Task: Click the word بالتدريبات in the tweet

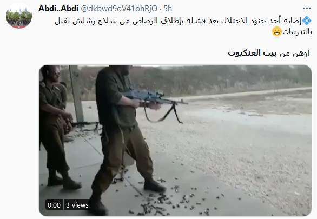Action: point(297,32)
